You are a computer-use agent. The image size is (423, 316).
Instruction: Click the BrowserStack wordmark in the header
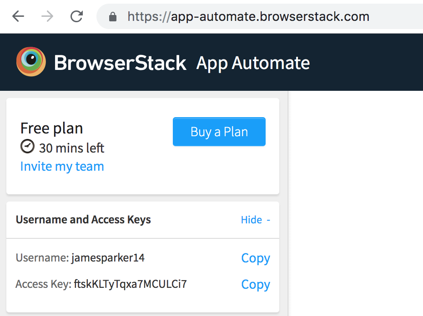click(x=120, y=63)
